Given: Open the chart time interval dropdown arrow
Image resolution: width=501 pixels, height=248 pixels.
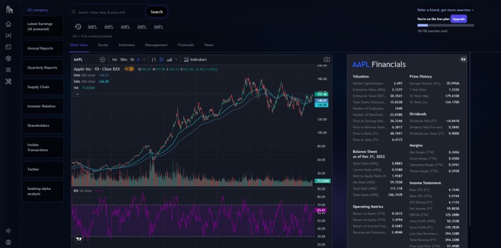Looking at the screenshot, I should [144, 59].
